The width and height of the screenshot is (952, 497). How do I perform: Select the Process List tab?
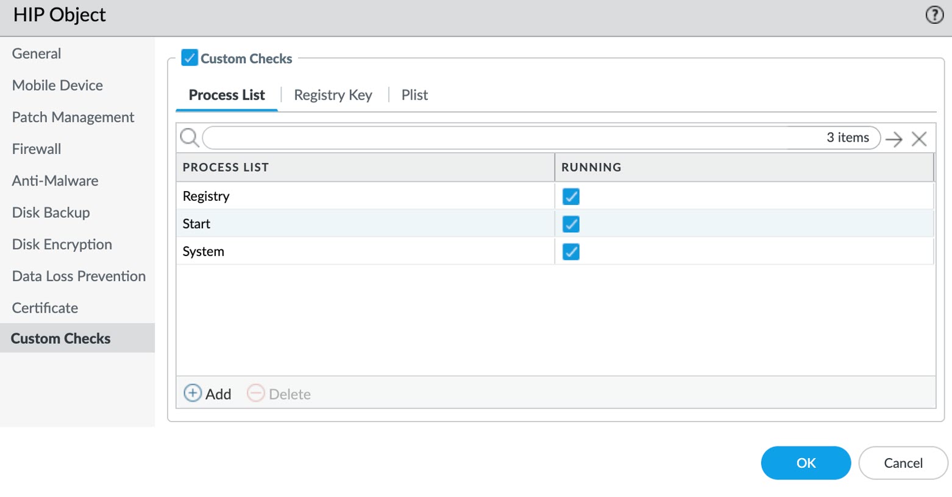point(227,95)
